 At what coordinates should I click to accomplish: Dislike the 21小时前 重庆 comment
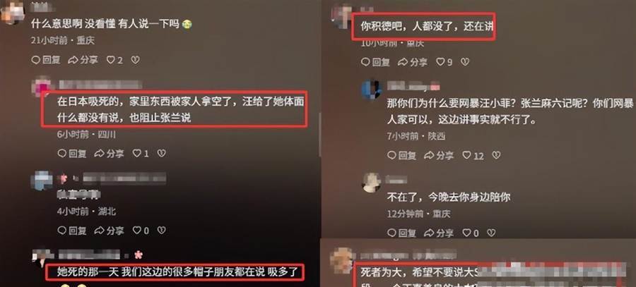point(136,60)
